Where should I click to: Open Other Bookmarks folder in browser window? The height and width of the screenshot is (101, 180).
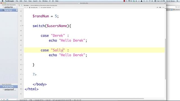pyautogui.click(x=175, y=10)
